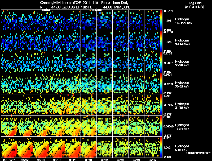Click the '-0.6791' colorbar maximum value

[168, 11]
